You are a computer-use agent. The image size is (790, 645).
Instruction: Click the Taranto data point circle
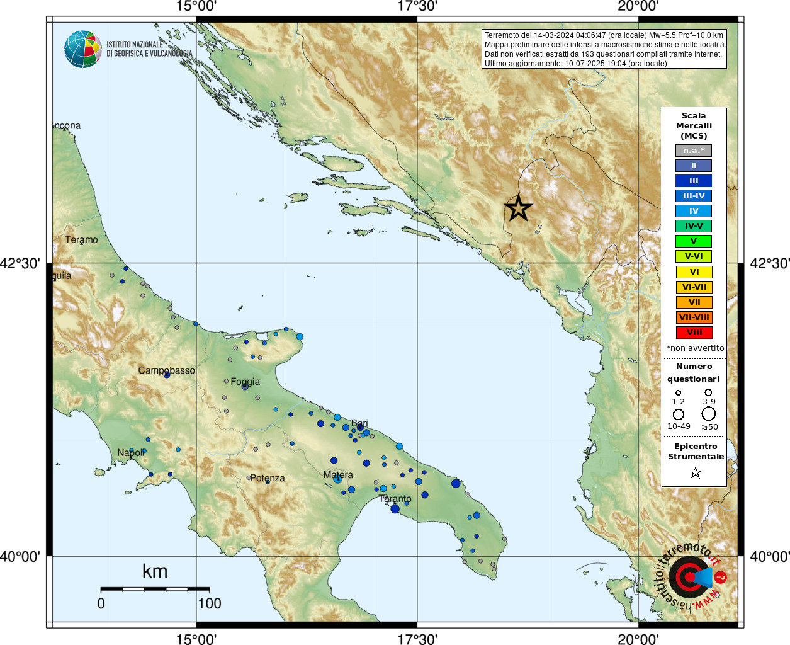(x=395, y=509)
